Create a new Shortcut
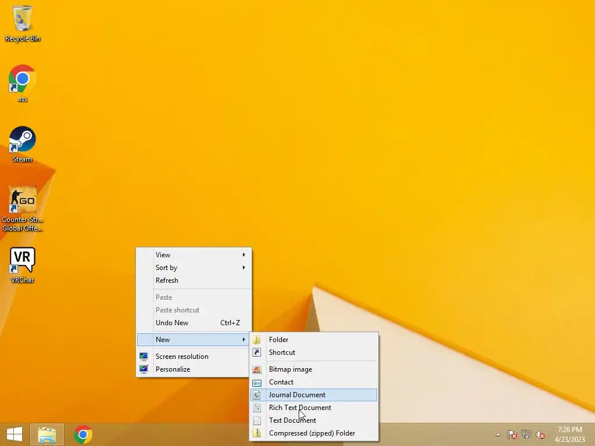Image resolution: width=595 pixels, height=446 pixels. pyautogui.click(x=314, y=353)
